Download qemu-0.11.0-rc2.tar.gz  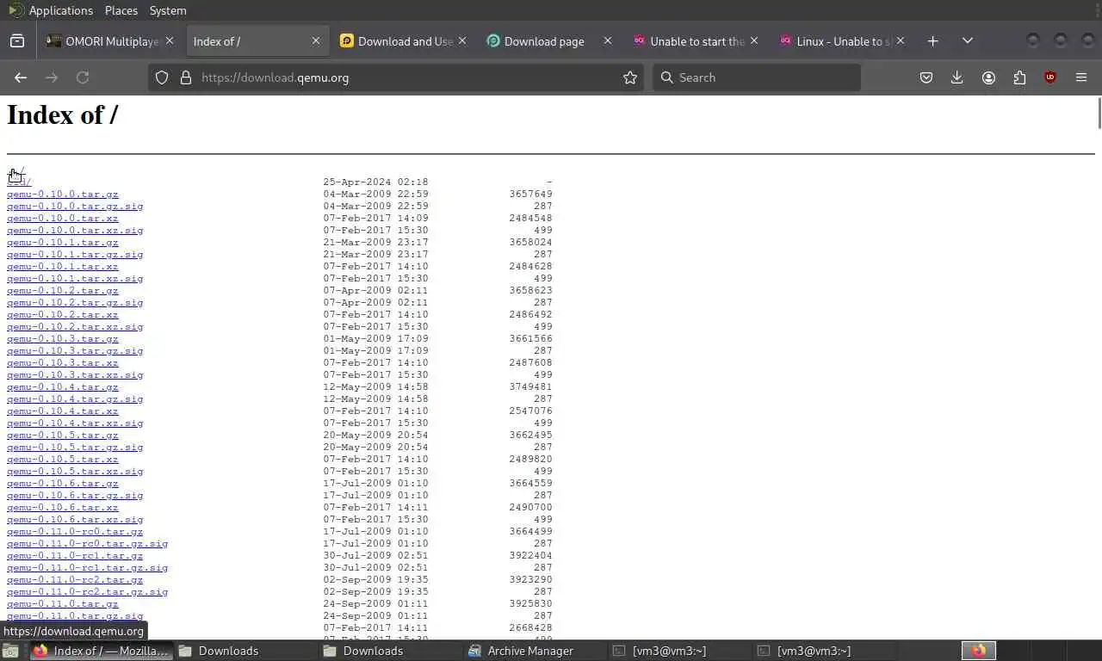(x=75, y=580)
